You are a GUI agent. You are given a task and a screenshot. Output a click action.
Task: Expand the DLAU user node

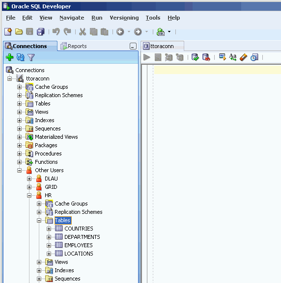click(x=29, y=179)
